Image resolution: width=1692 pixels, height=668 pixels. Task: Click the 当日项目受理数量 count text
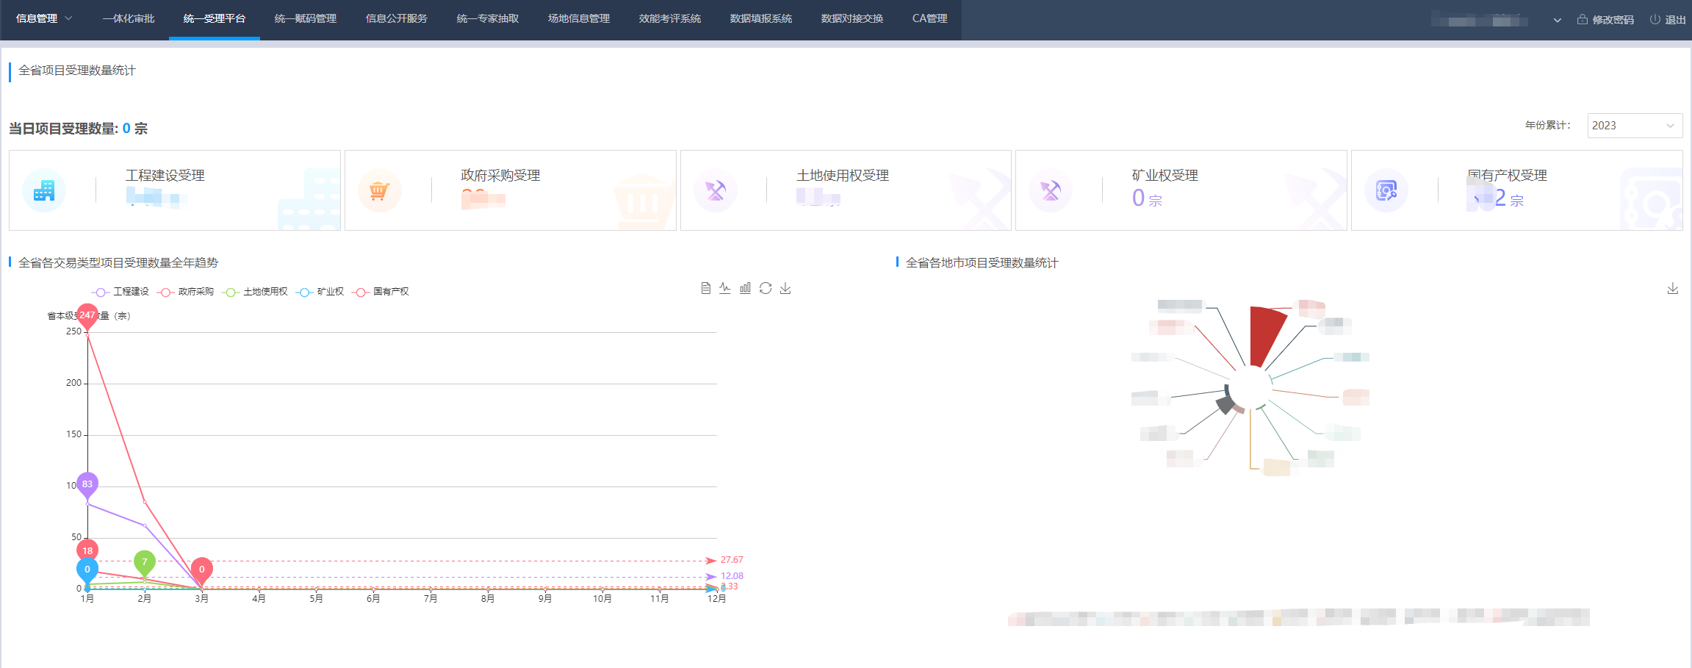pyautogui.click(x=78, y=129)
